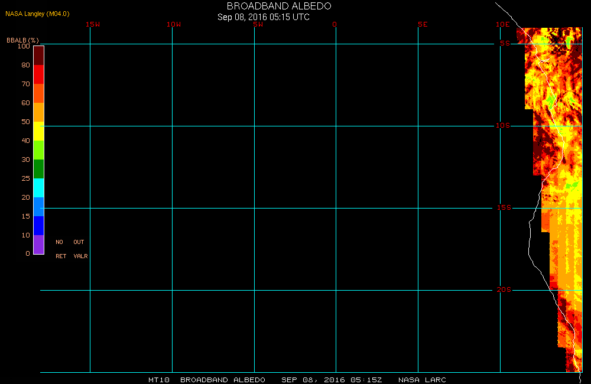Click the 40 legend value
The image size is (591, 384).
(x=25, y=141)
